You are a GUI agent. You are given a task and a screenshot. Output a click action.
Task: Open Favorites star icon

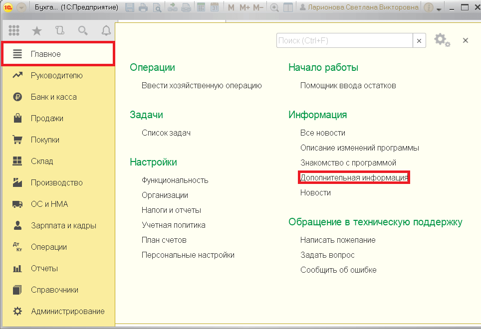[37, 30]
